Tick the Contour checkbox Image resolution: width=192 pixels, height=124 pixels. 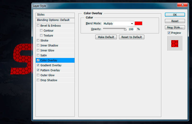(x=41, y=30)
